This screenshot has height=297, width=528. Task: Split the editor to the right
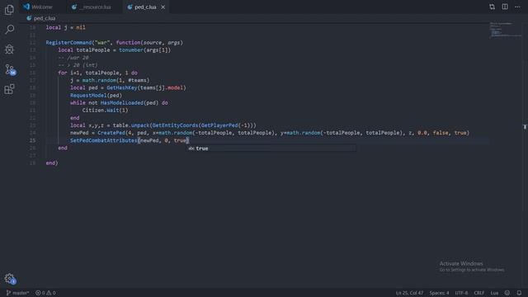pyautogui.click(x=505, y=7)
